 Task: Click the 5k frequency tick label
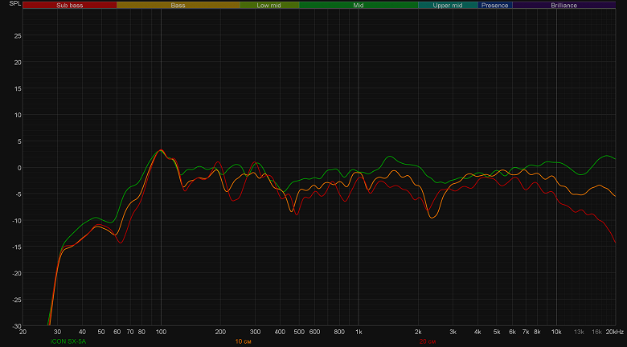click(497, 332)
